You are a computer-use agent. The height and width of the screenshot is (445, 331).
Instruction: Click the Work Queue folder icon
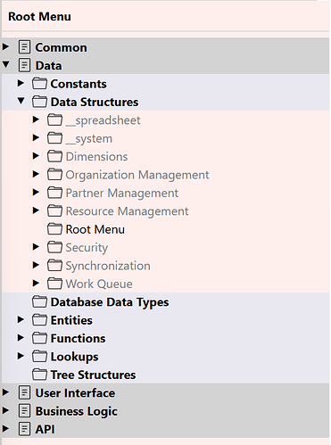[54, 284]
